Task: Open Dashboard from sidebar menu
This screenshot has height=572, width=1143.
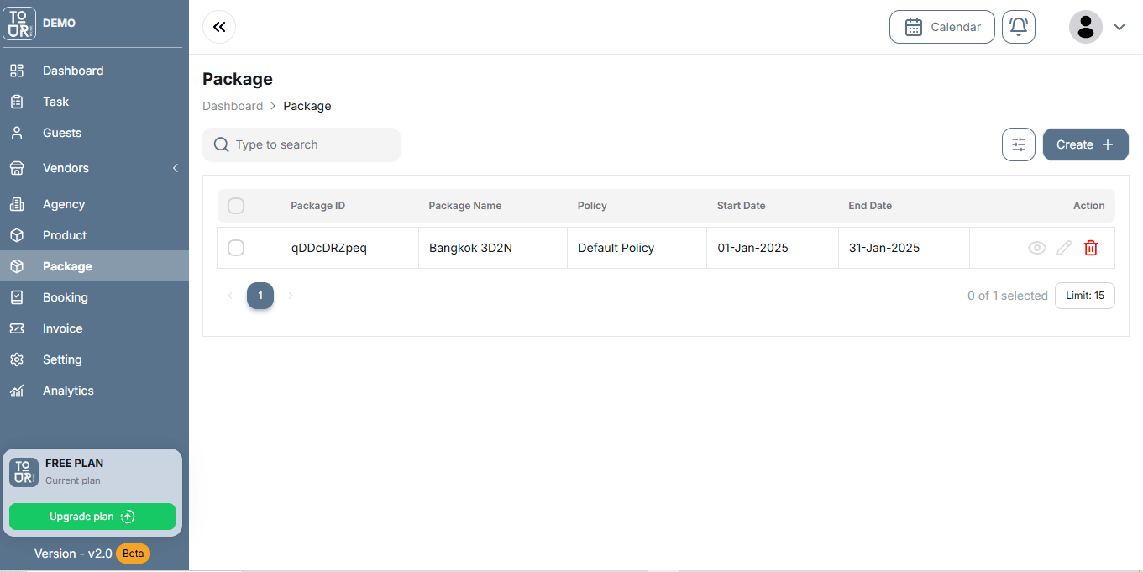Action: [94, 71]
